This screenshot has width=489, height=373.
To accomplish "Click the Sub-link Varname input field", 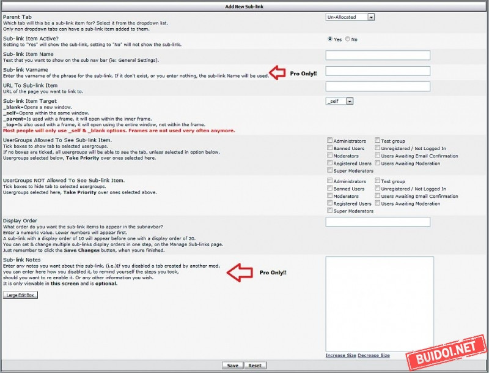I will [378, 71].
